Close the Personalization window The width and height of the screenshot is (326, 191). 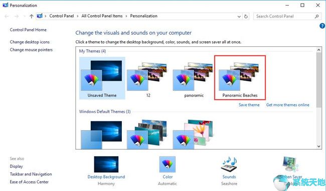click(x=318, y=5)
